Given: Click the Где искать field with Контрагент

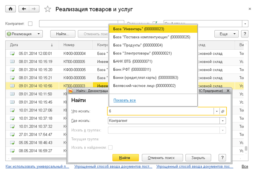Looking at the screenshot, I should (x=164, y=121).
